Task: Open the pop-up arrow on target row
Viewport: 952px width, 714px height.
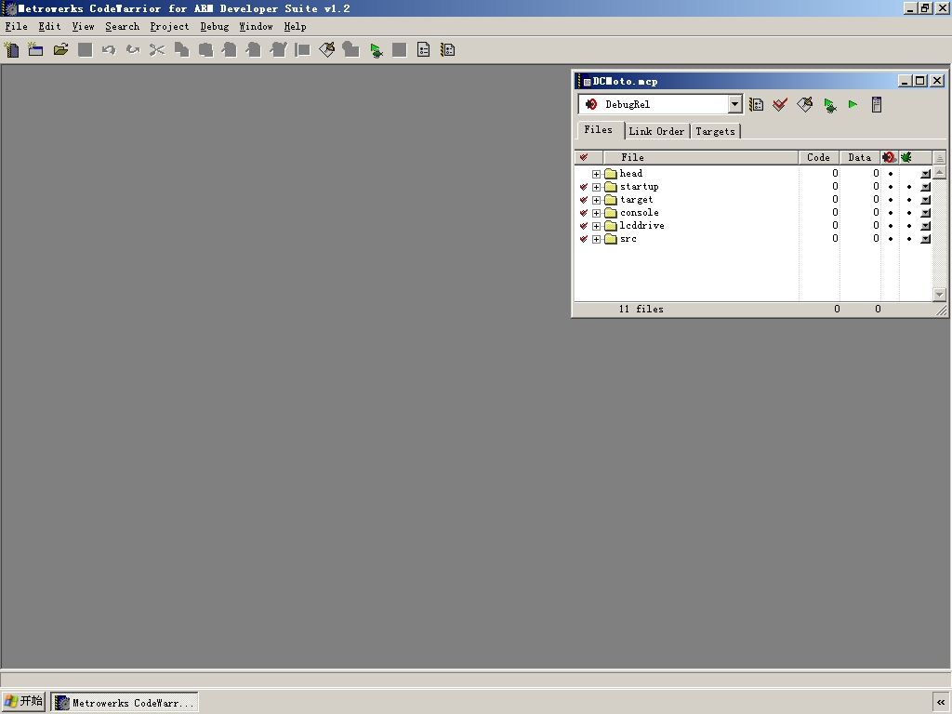Action: click(925, 200)
